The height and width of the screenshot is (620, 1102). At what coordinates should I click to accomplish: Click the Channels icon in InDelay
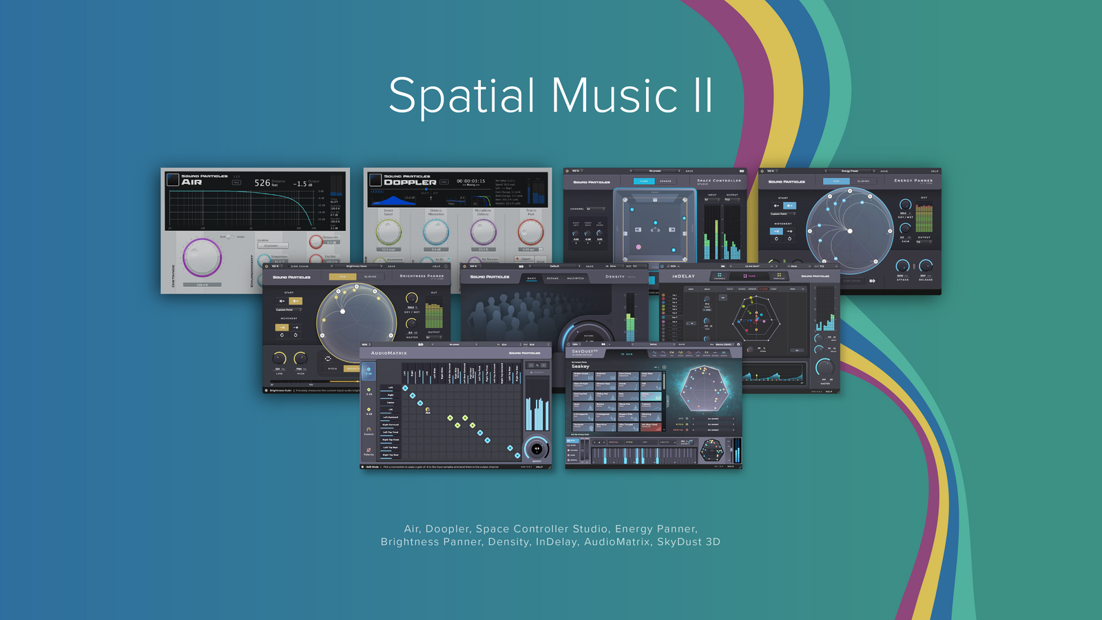click(x=719, y=276)
